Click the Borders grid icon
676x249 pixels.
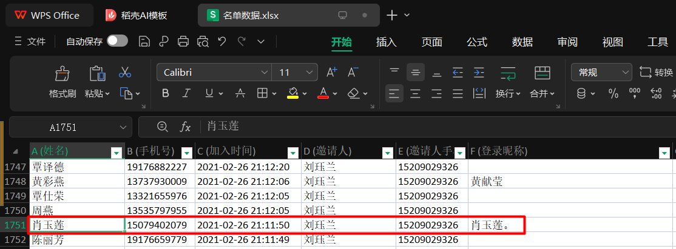tap(262, 93)
